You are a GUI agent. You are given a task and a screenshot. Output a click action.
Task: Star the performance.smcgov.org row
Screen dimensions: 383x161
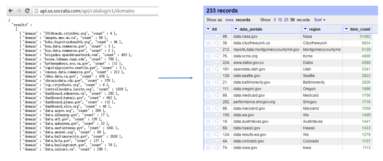(x=209, y=102)
